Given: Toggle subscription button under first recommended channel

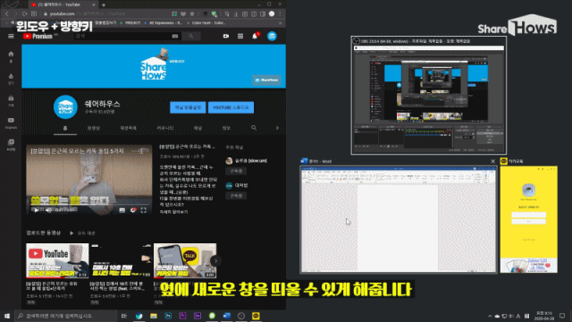Looking at the screenshot, I should [236, 171].
